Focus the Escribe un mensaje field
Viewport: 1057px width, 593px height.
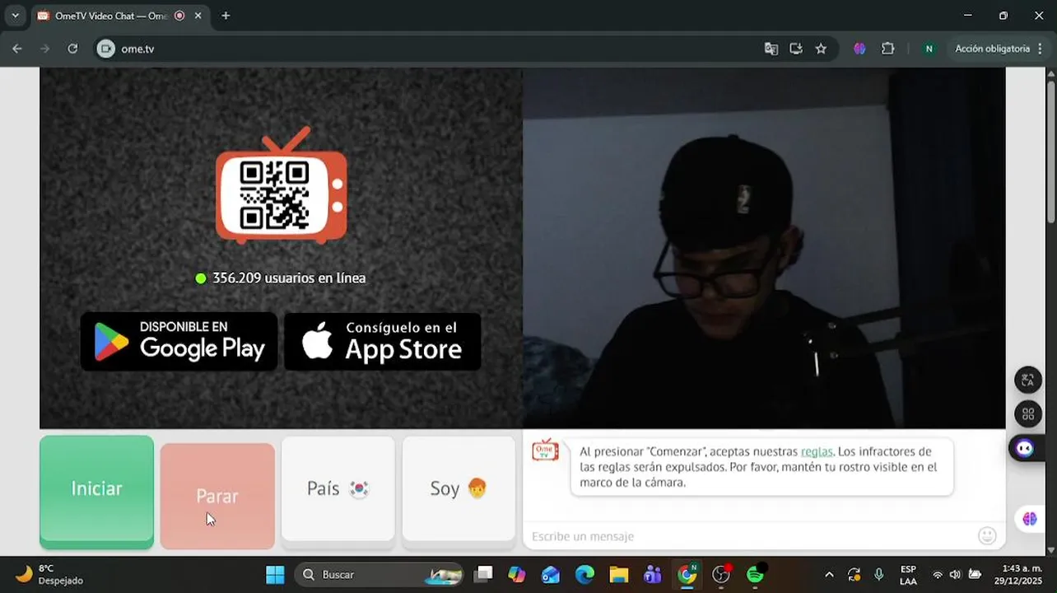[x=749, y=536]
